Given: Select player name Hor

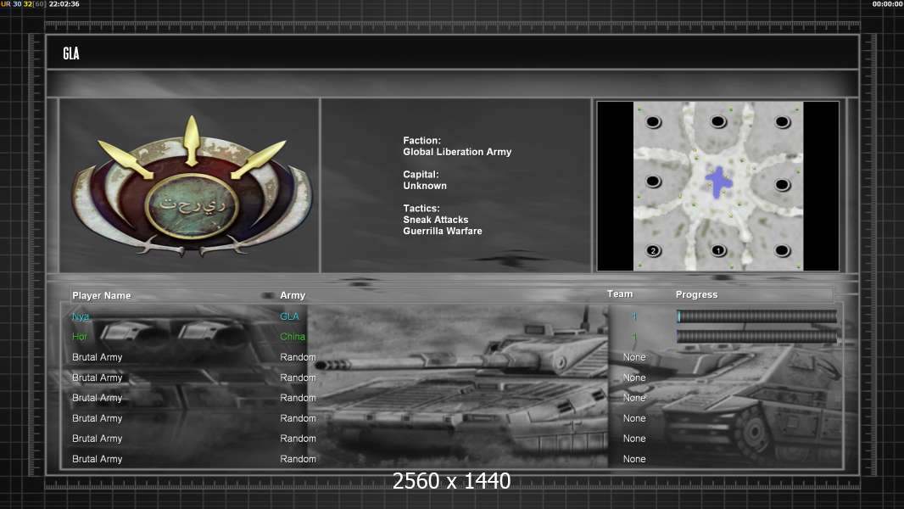Looking at the screenshot, I should (80, 337).
